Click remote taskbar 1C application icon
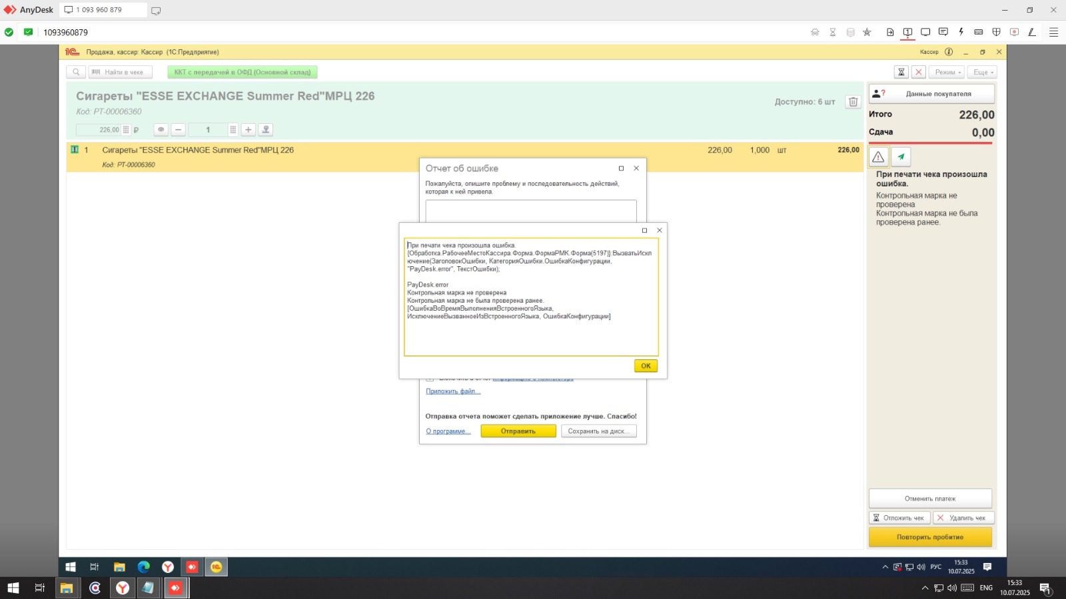Viewport: 1066px width, 599px height. [216, 567]
